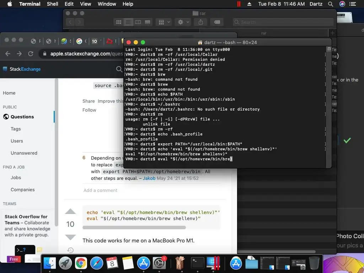Image resolution: width=364 pixels, height=273 pixels.
Task: Open the Finder group-by dropdown
Action: tap(164, 22)
